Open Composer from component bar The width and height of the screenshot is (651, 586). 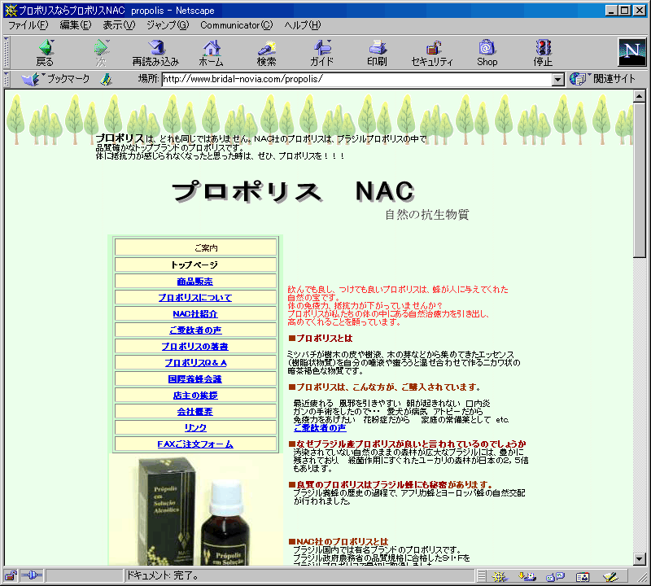click(610, 576)
